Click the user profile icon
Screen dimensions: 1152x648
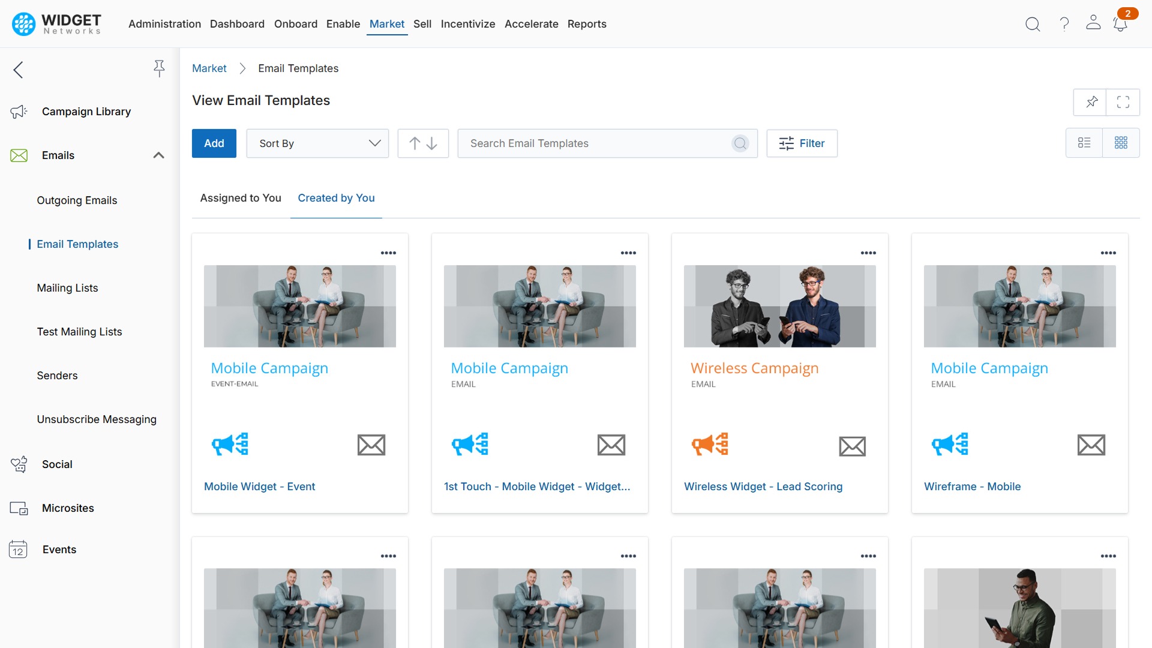[x=1093, y=24]
